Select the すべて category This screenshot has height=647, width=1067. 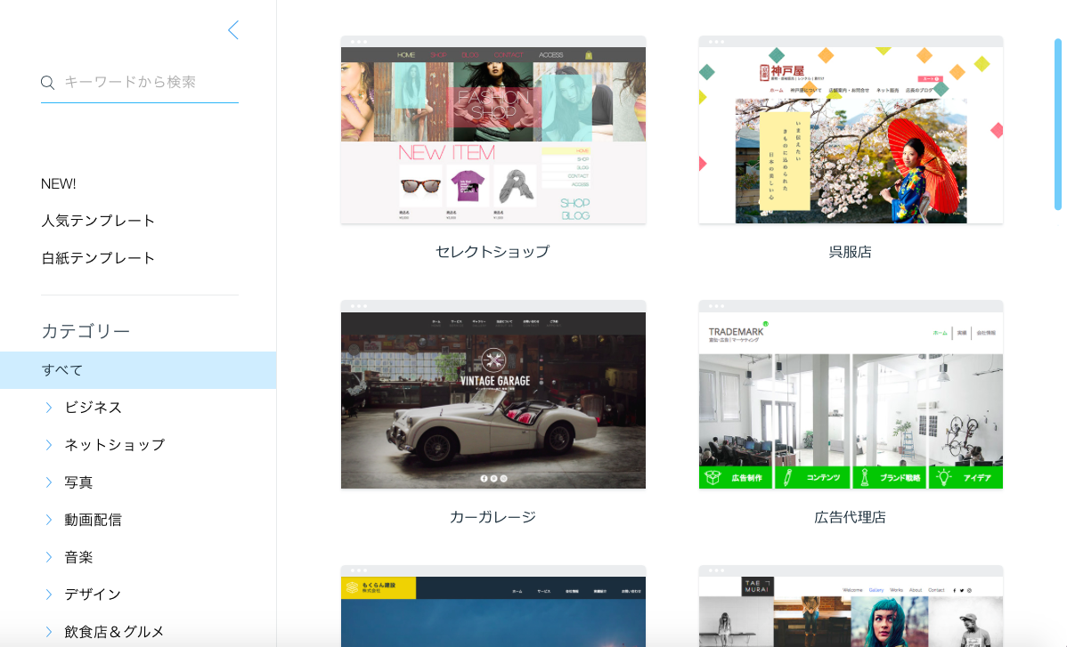[138, 370]
